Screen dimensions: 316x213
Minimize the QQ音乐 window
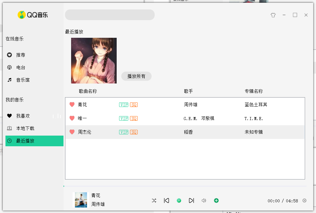pos(284,15)
